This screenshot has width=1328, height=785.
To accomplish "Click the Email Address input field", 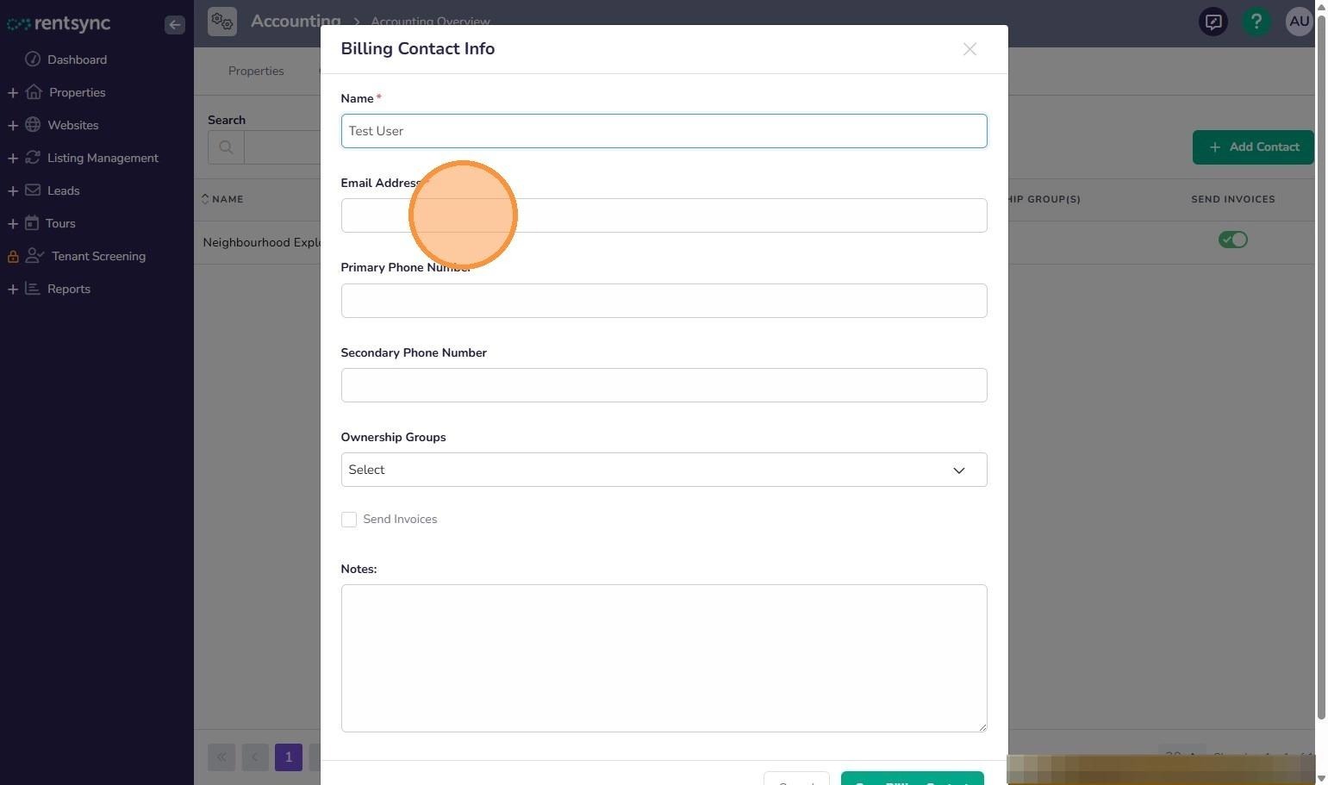I will (664, 215).
